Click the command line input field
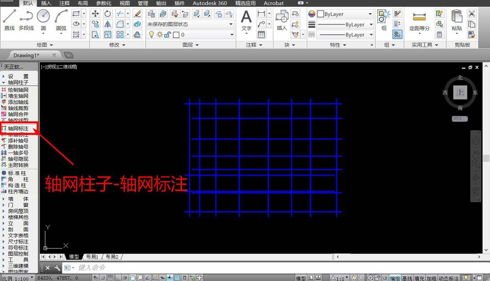490x281 pixels. (x=275, y=268)
